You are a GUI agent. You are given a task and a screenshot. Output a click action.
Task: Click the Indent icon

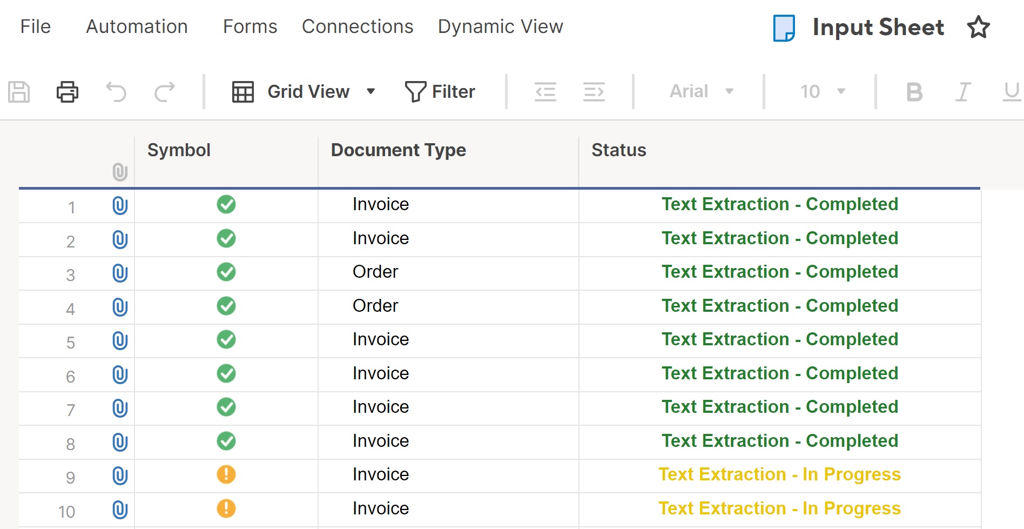tap(594, 92)
